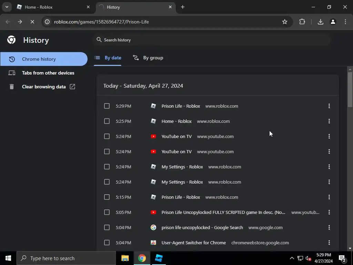
Task: Open Chrome's three-dot main menu
Action: tap(345, 22)
